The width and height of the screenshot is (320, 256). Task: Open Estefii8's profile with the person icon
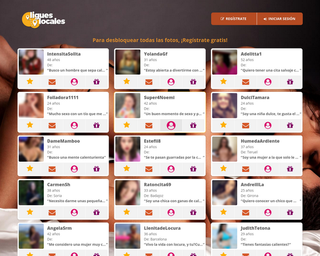click(171, 169)
